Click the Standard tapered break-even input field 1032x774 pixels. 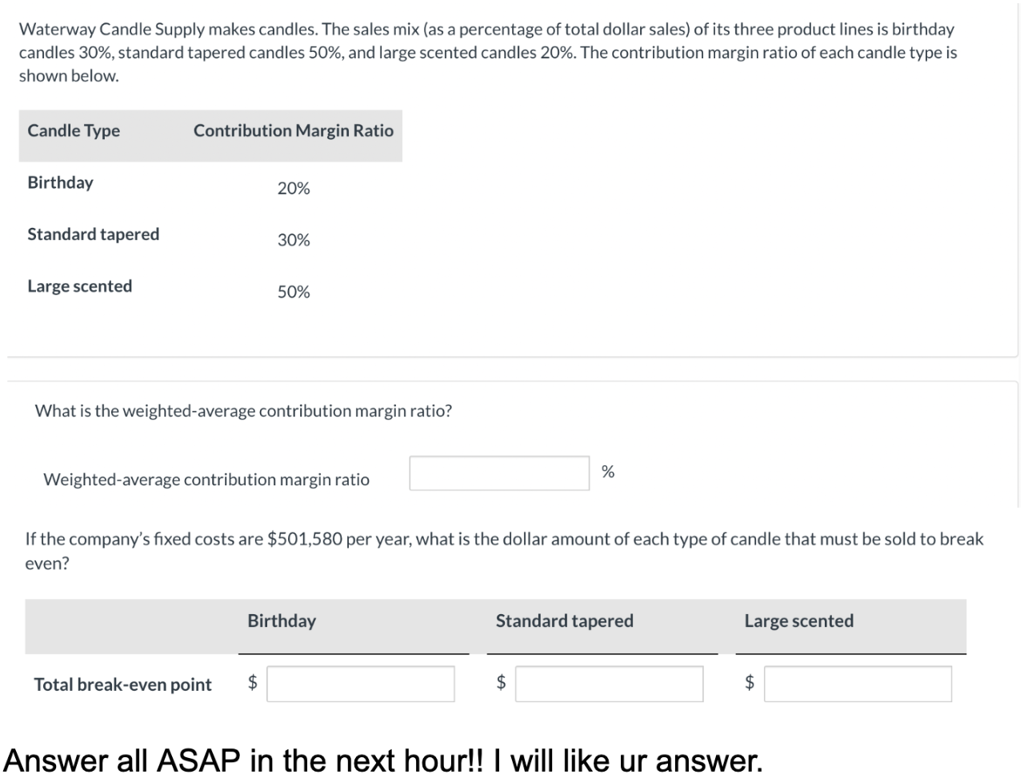tap(609, 684)
